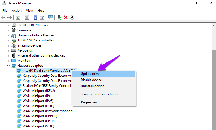This screenshot has width=216, height=130.
Task: Choose Properties in the context menu
Action: click(x=103, y=102)
